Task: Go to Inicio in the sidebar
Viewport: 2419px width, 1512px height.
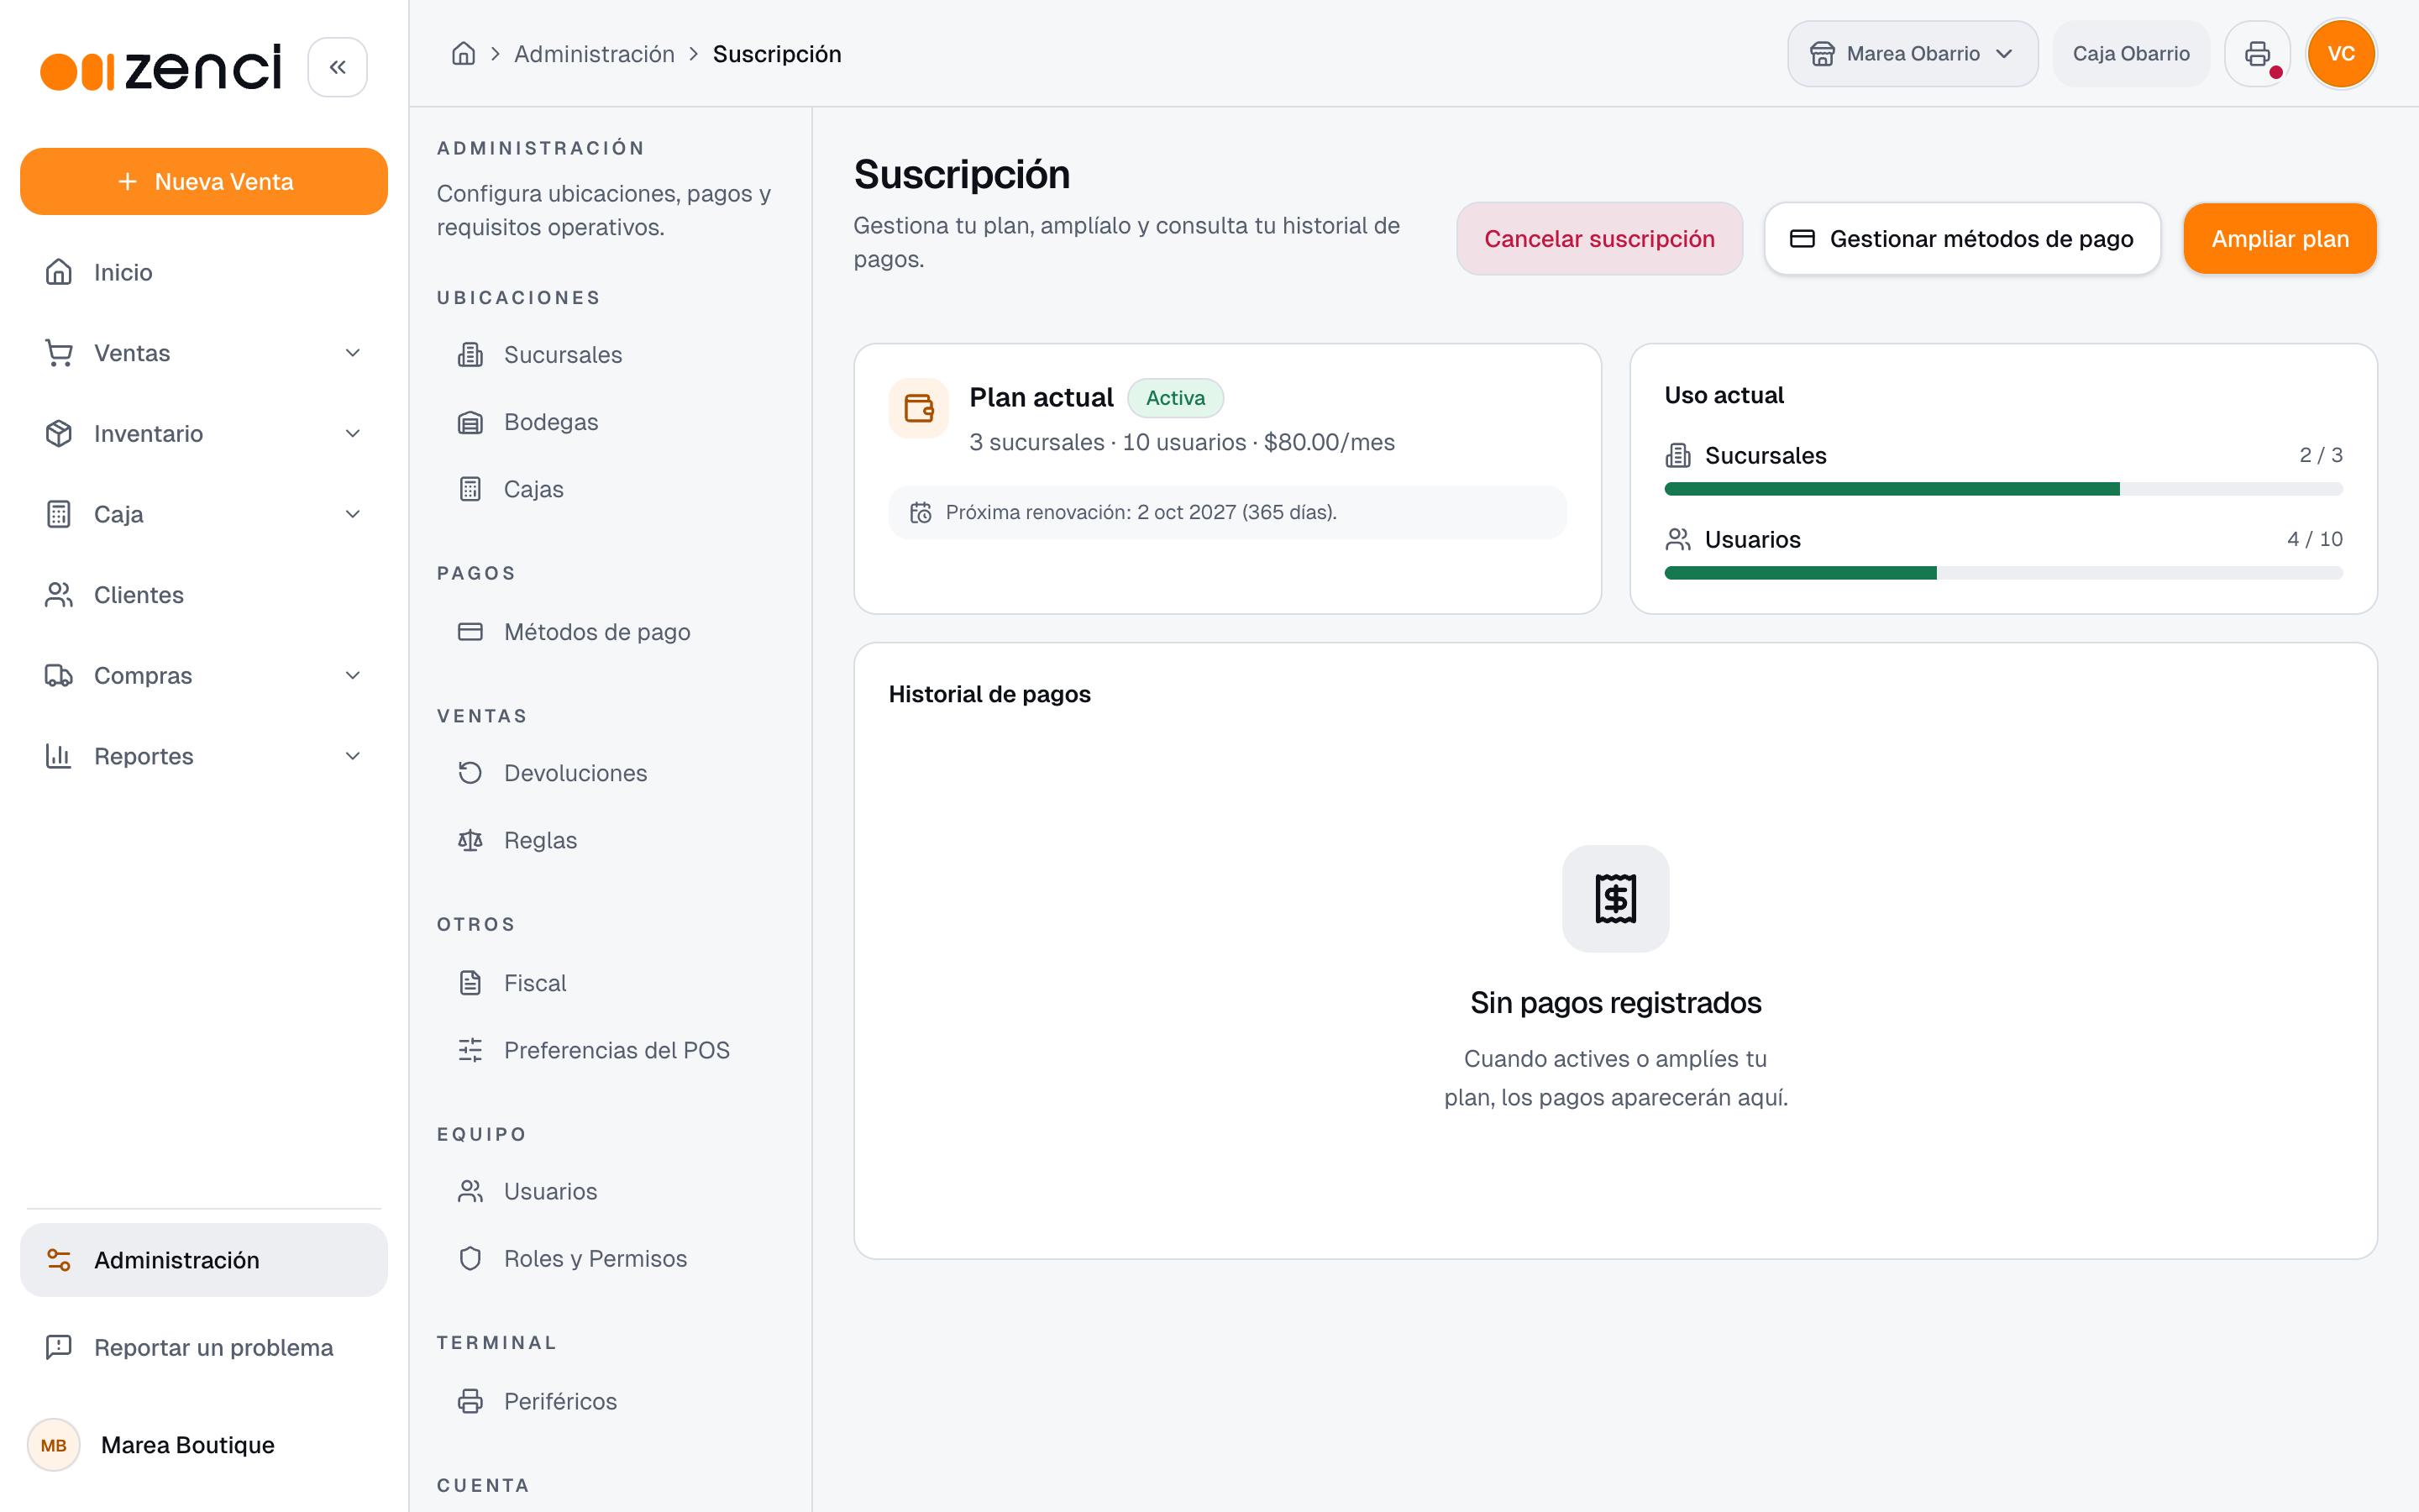Action: 204,272
